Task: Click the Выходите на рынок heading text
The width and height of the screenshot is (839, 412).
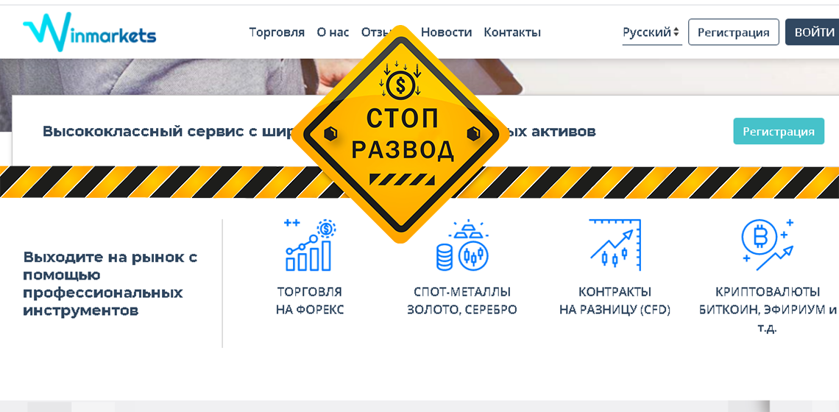Action: (110, 283)
